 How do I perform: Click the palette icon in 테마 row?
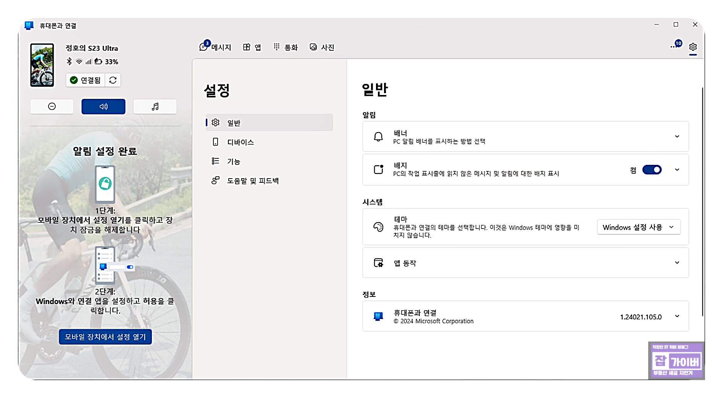[378, 227]
